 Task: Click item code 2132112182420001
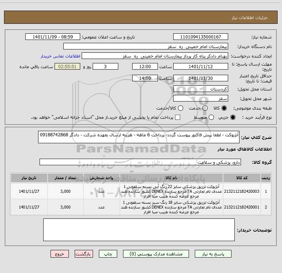point(242,207)
